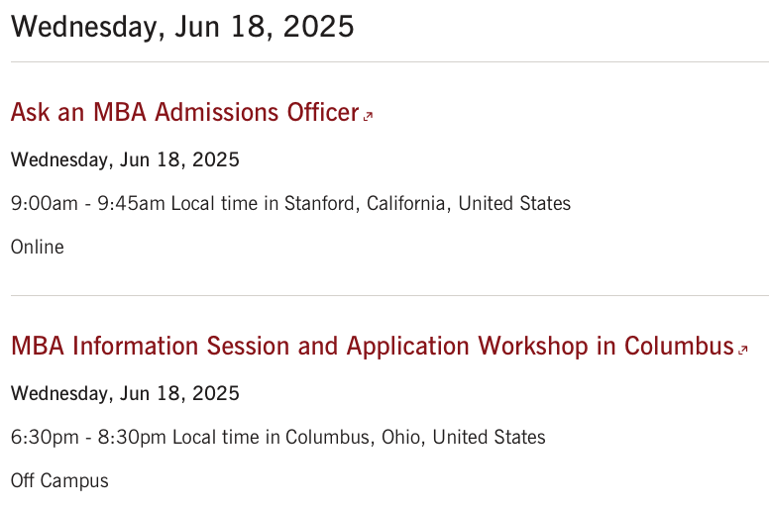The width and height of the screenshot is (769, 512).
Task: Click external-link icon beside Admissions Officer title
Action: click(368, 116)
